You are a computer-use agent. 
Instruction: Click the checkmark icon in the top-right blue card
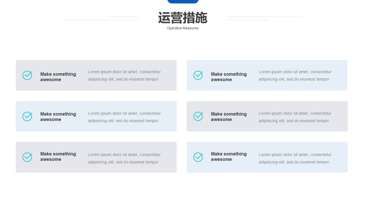[x=198, y=75]
